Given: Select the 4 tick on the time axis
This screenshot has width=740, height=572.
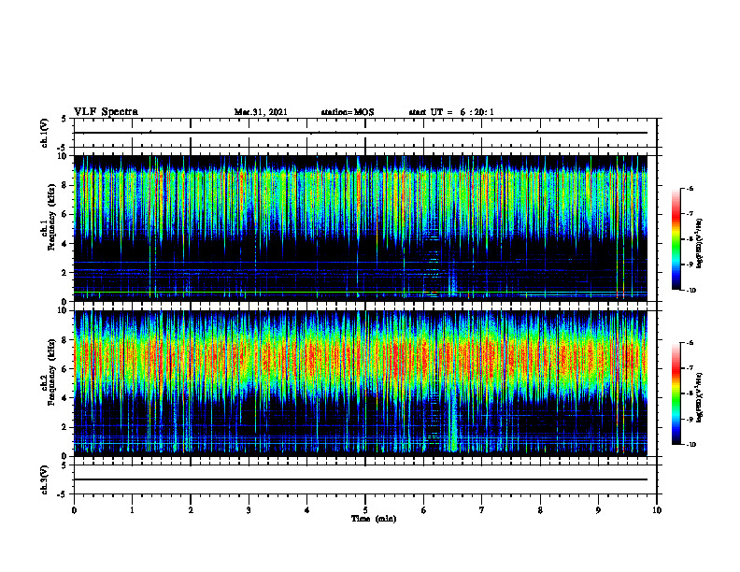Looking at the screenshot, I should (x=307, y=510).
